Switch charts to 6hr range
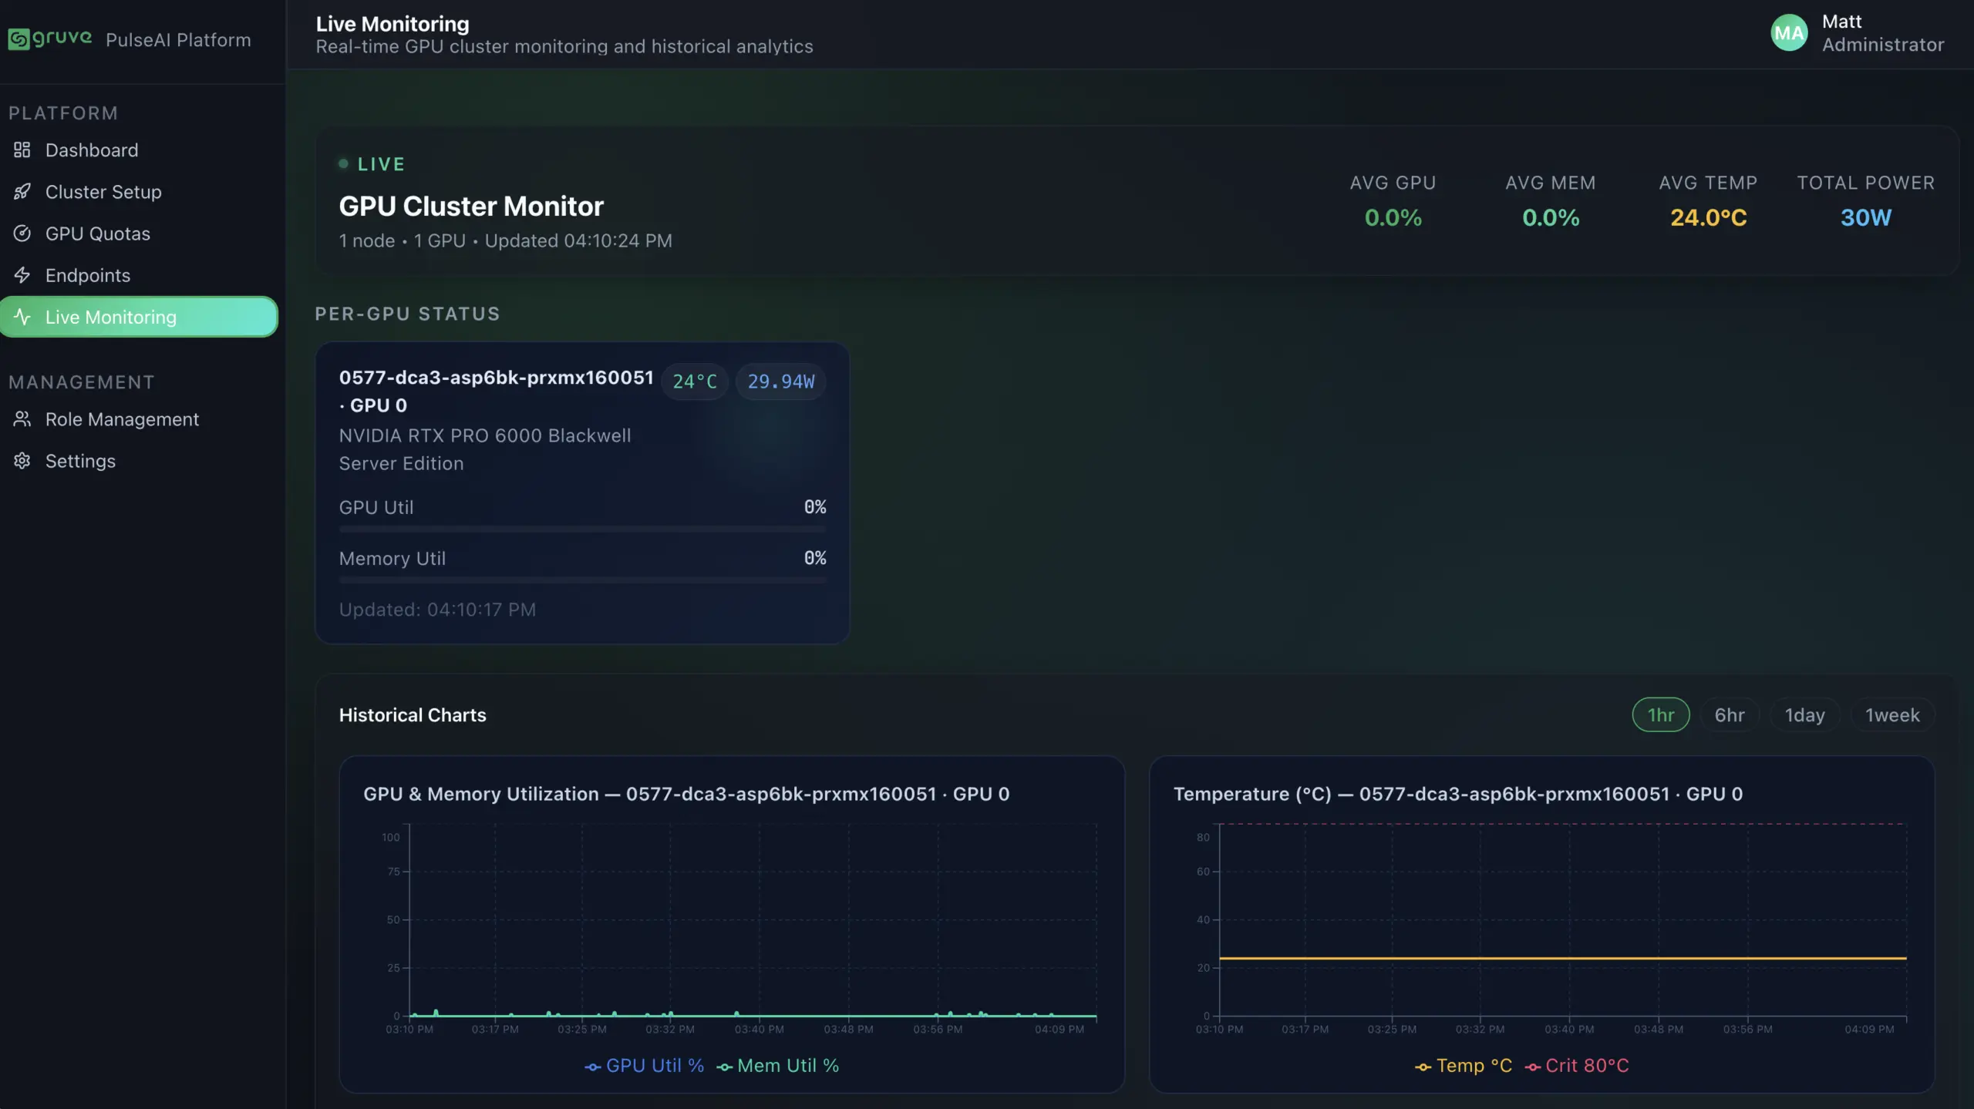Viewport: 1974px width, 1109px height. coord(1730,714)
